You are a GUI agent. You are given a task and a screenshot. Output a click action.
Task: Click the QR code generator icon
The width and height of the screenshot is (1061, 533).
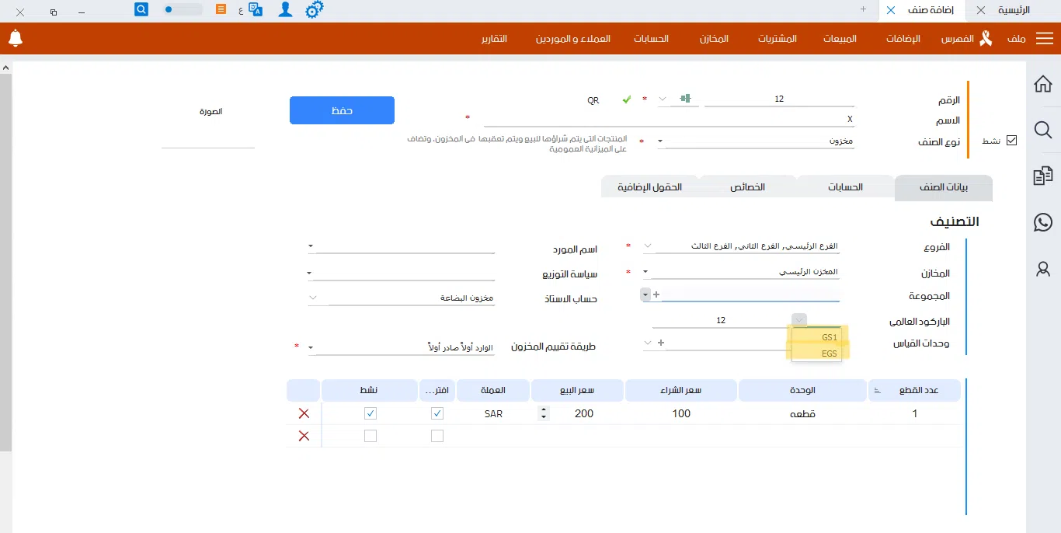pos(687,99)
